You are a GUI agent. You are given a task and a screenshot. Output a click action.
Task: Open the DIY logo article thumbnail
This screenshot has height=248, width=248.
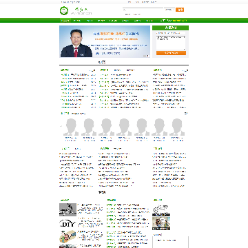68,223
